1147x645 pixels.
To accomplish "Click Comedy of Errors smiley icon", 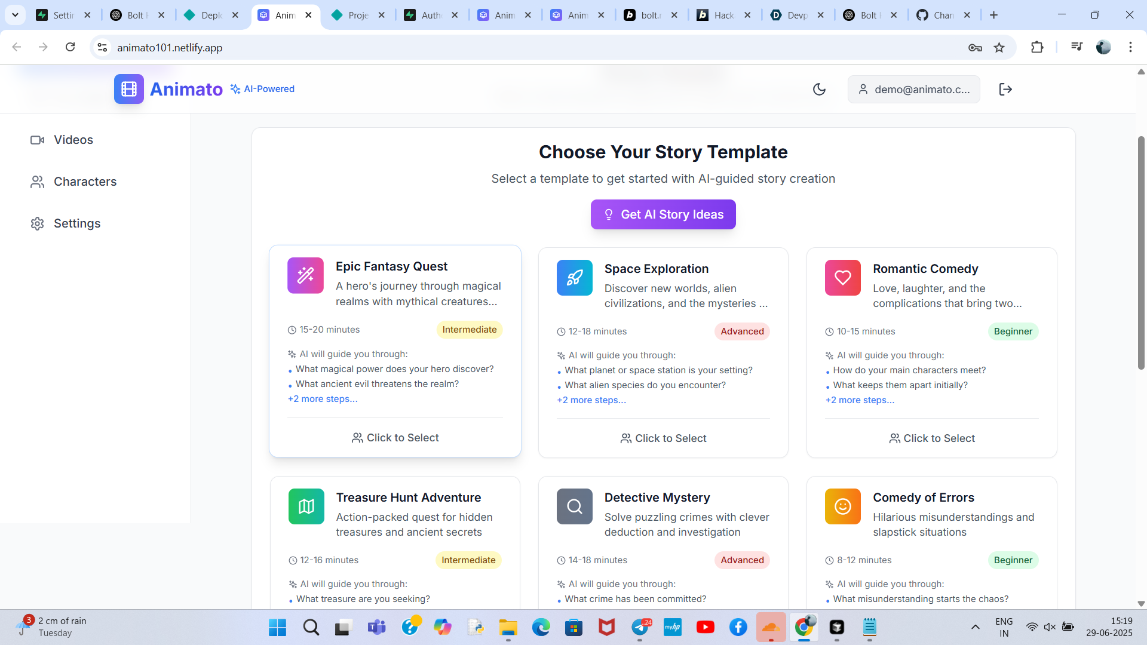I will [842, 506].
